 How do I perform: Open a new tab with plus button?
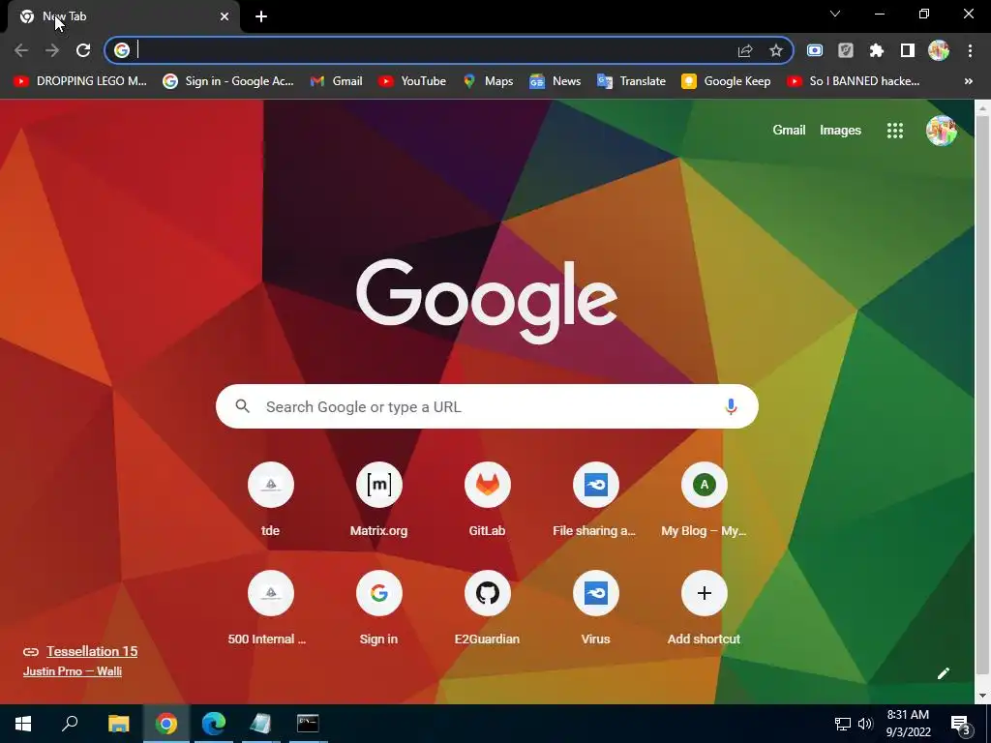pos(261,16)
